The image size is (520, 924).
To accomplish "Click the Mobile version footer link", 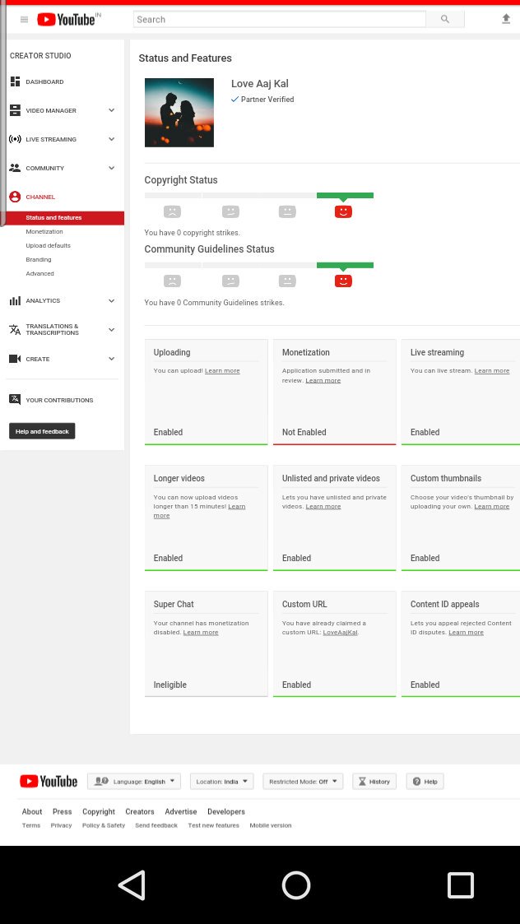I will pyautogui.click(x=271, y=825).
